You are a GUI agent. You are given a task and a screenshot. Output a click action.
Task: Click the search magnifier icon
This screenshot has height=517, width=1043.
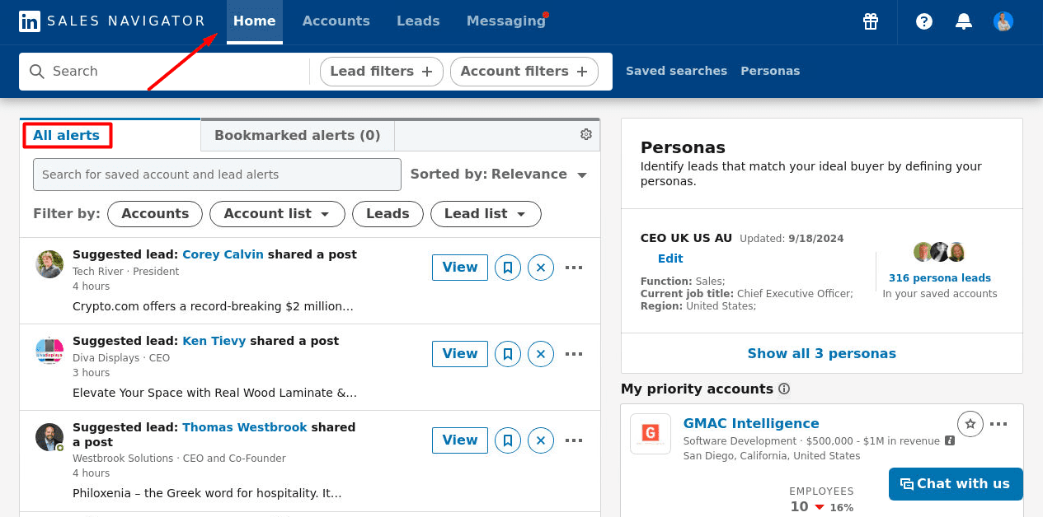pyautogui.click(x=36, y=72)
